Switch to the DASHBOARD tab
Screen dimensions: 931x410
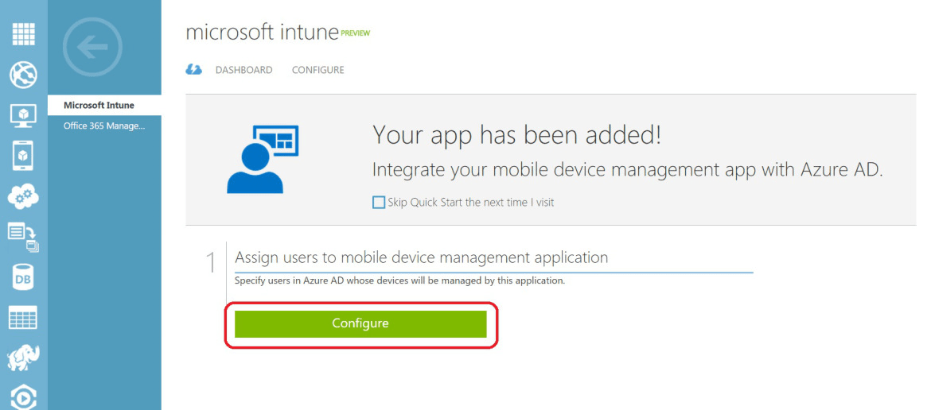244,70
